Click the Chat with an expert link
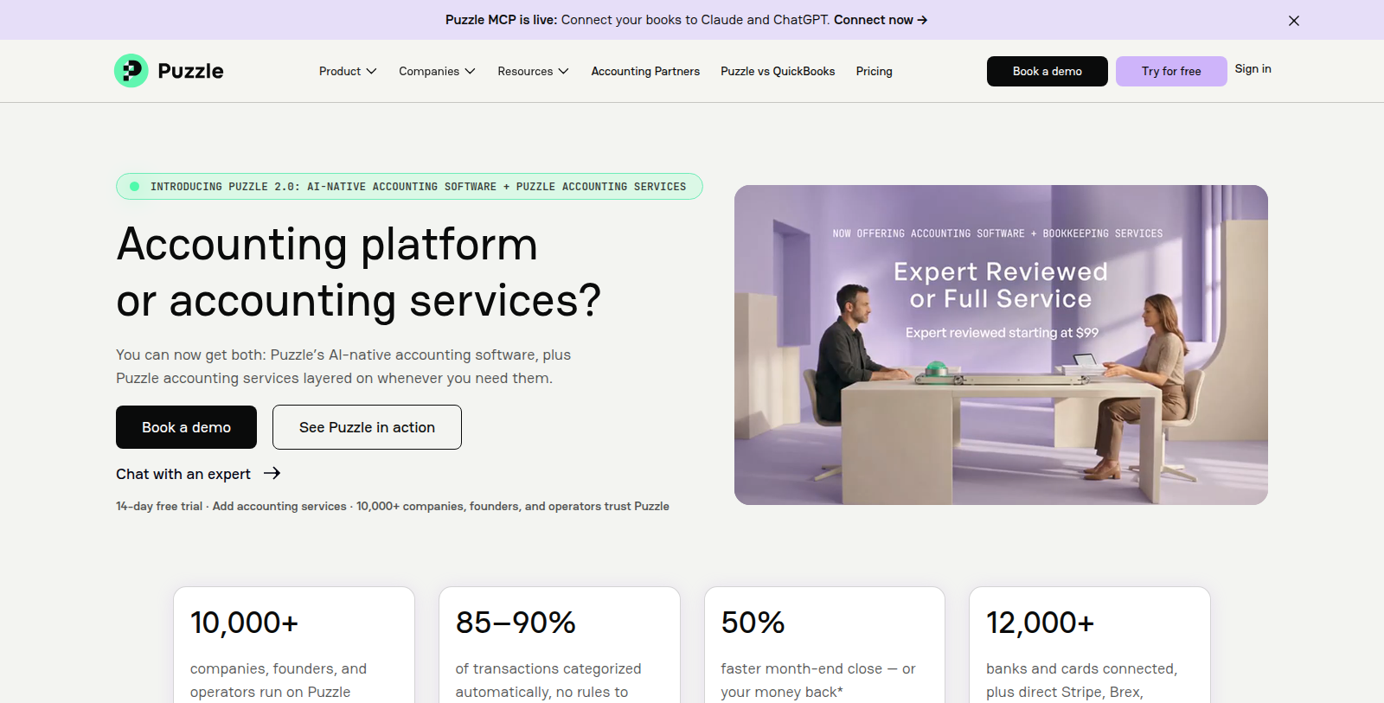The image size is (1384, 703). [183, 474]
